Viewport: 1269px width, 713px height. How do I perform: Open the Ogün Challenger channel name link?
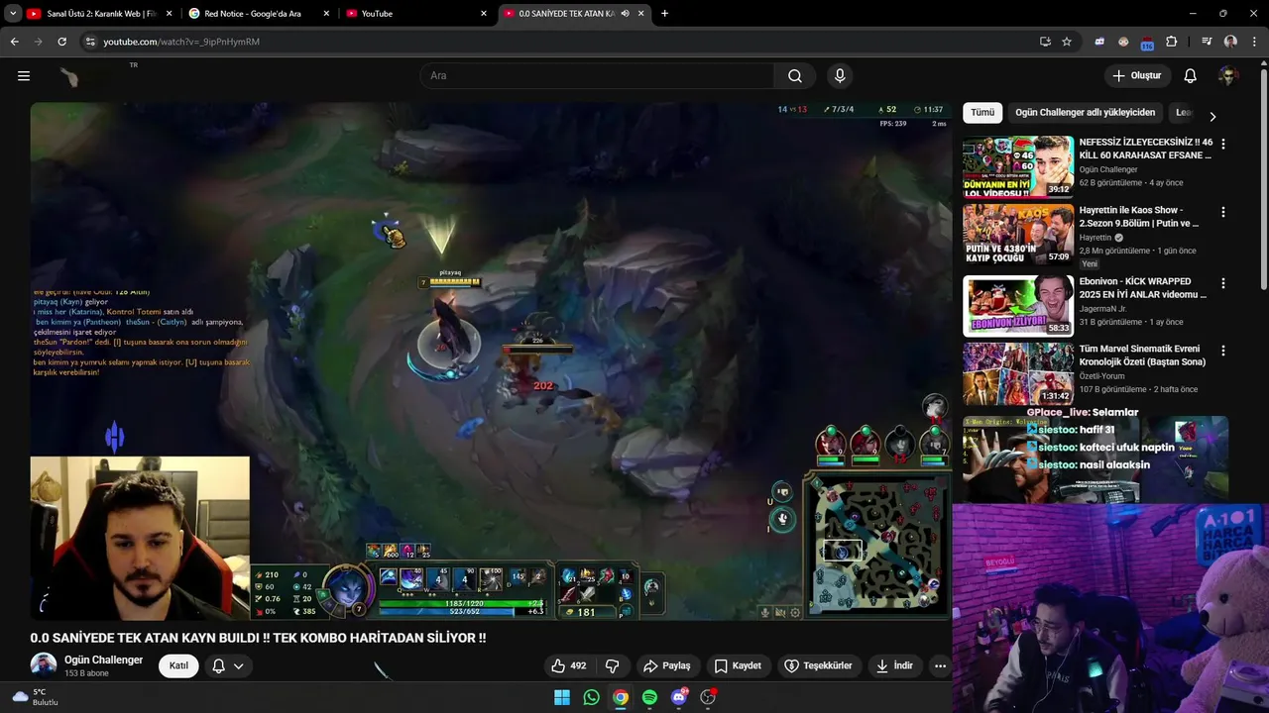[103, 660]
